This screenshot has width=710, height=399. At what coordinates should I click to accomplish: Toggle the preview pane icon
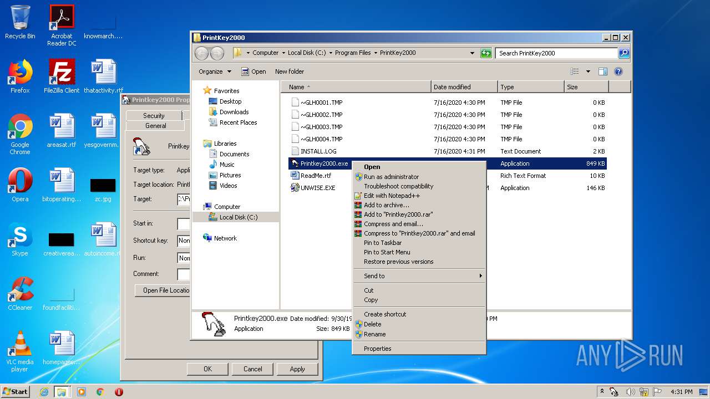603,71
